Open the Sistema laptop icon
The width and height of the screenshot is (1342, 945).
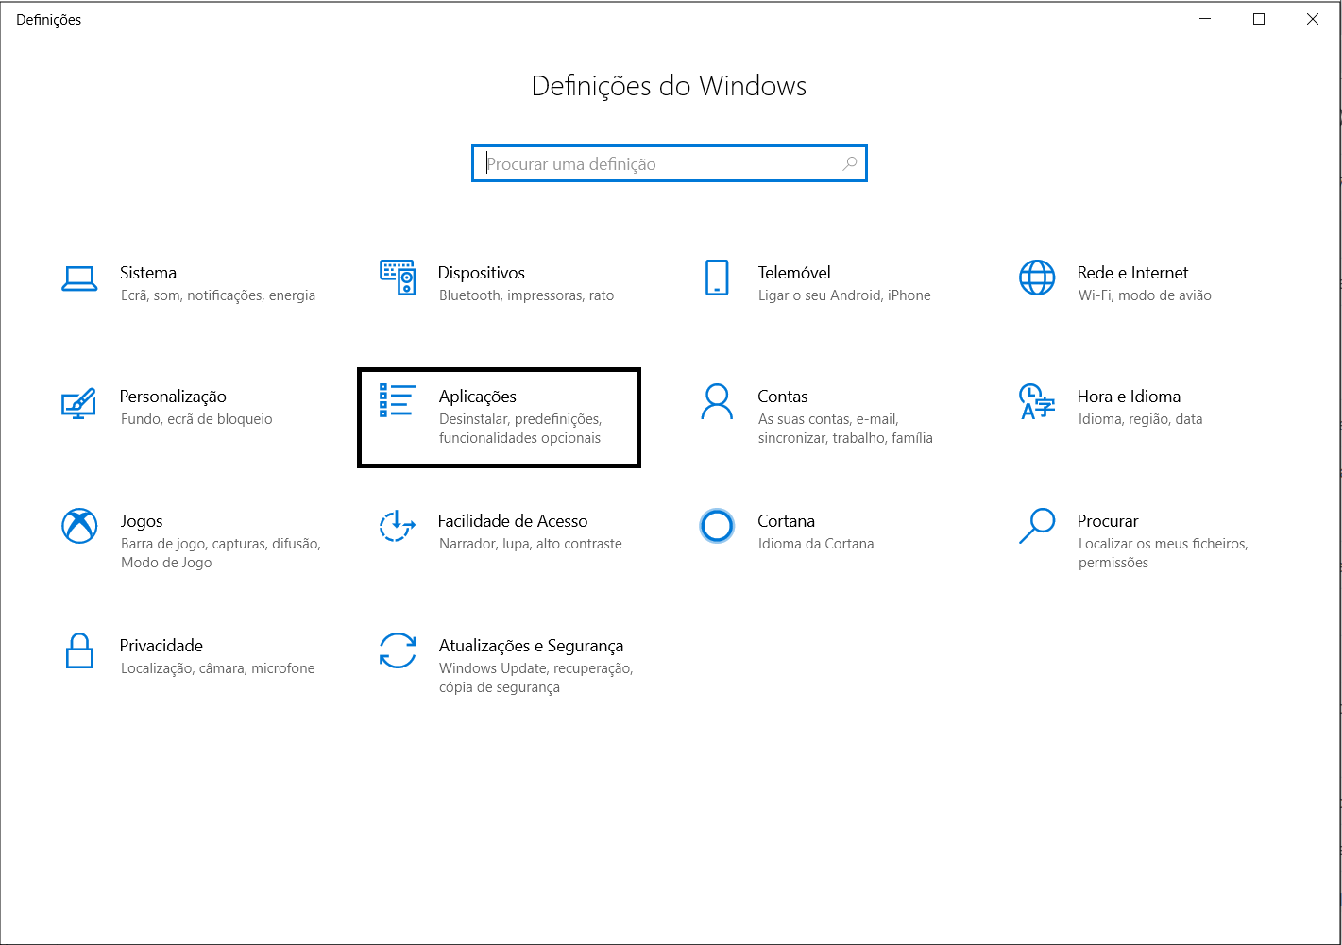79,278
